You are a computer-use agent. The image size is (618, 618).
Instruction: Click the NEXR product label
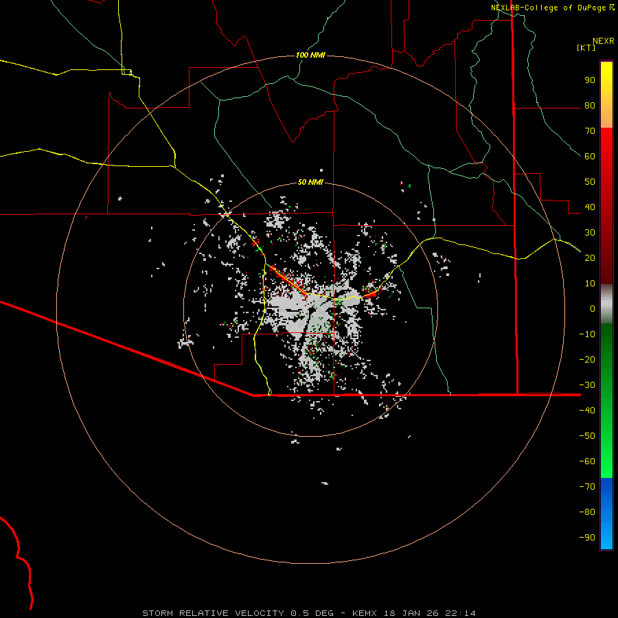pos(604,41)
